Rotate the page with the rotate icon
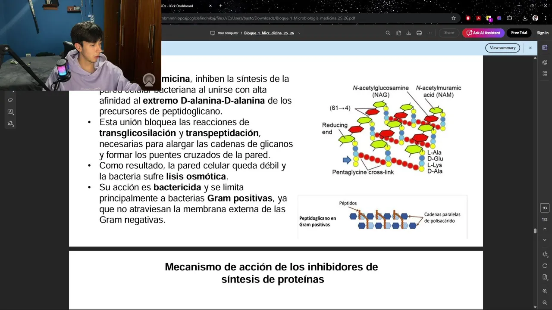Viewport: 552px width, 310px height. [545, 266]
